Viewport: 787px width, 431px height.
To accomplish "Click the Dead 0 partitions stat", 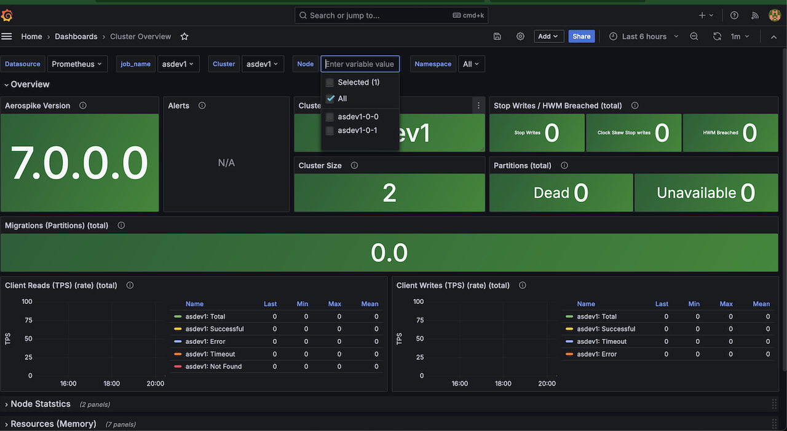I will click(x=561, y=193).
